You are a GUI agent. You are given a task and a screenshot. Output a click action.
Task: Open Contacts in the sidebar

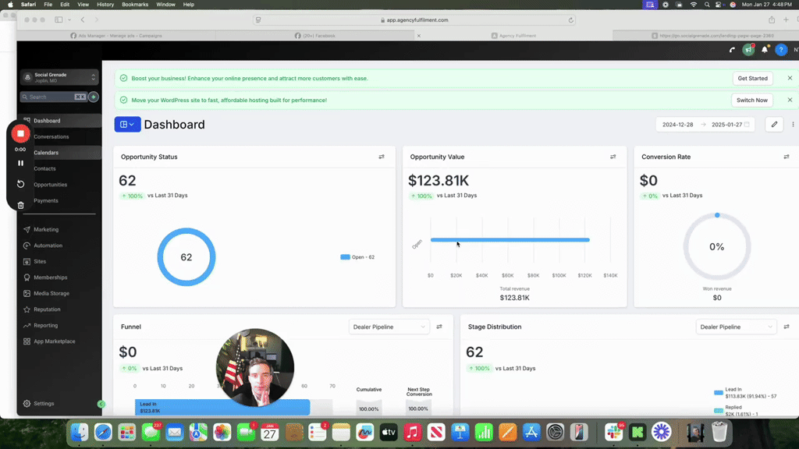(x=44, y=168)
